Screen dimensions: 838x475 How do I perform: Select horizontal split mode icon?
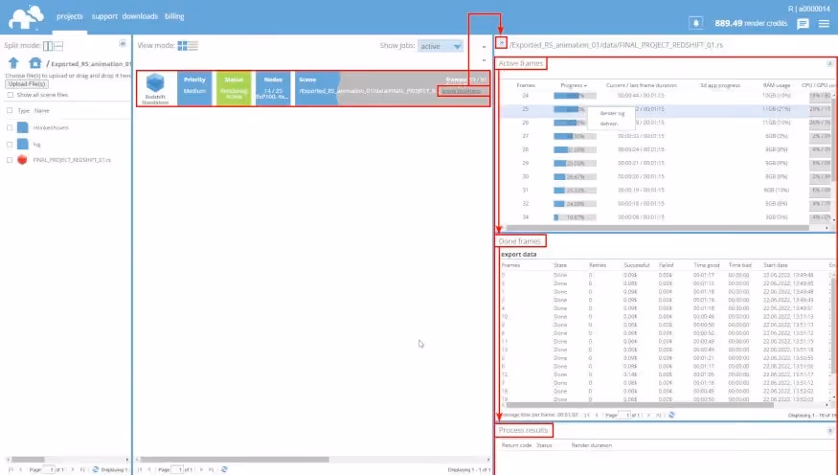click(58, 46)
